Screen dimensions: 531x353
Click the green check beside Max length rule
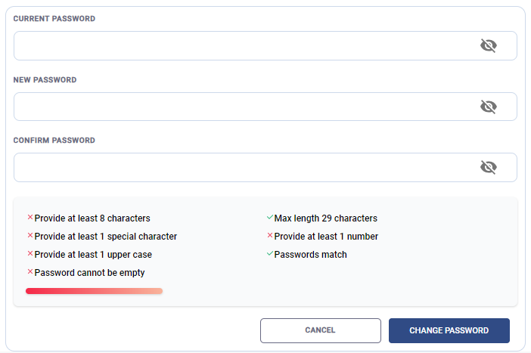tap(270, 218)
